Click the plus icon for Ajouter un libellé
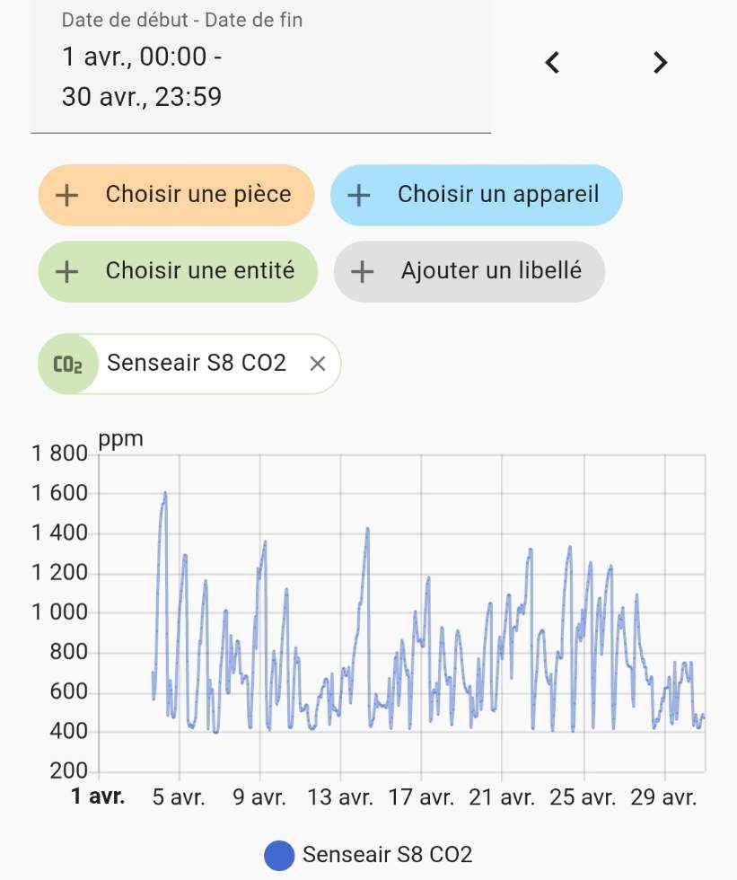 (362, 271)
